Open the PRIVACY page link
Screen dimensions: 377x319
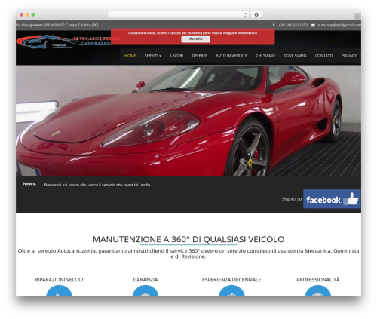(349, 56)
